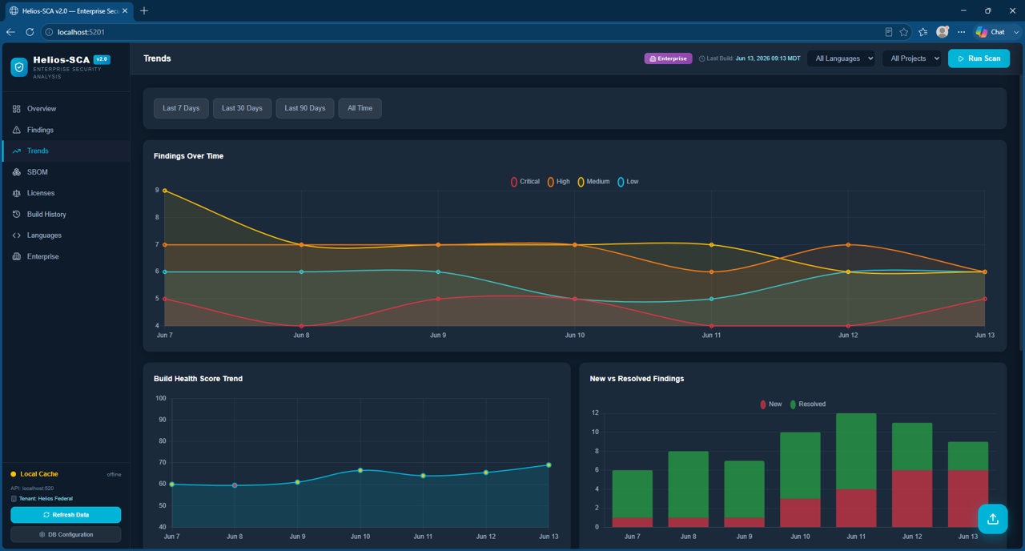The image size is (1025, 551).
Task: Click the SBOM cubes icon
Action: click(16, 172)
